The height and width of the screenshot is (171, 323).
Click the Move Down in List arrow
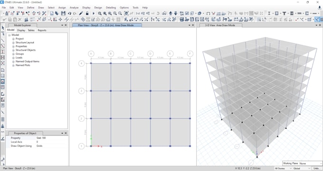tap(175, 13)
